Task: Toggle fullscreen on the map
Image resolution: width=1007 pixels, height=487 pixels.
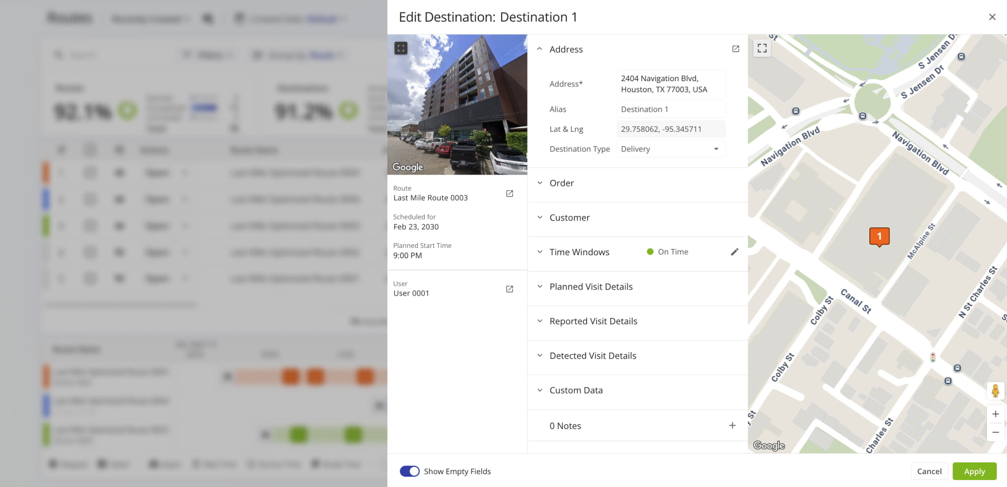Action: coord(762,48)
